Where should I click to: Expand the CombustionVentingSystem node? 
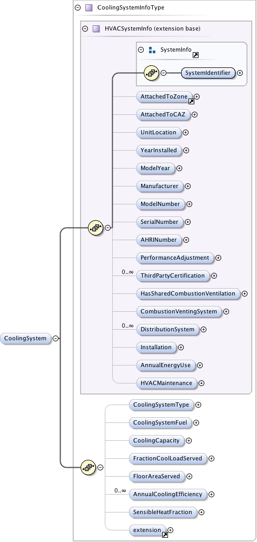pyautogui.click(x=226, y=311)
